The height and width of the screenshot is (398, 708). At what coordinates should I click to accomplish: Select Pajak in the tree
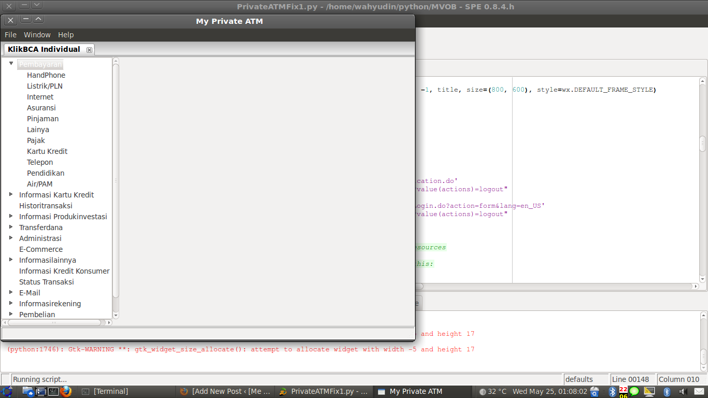click(36, 140)
